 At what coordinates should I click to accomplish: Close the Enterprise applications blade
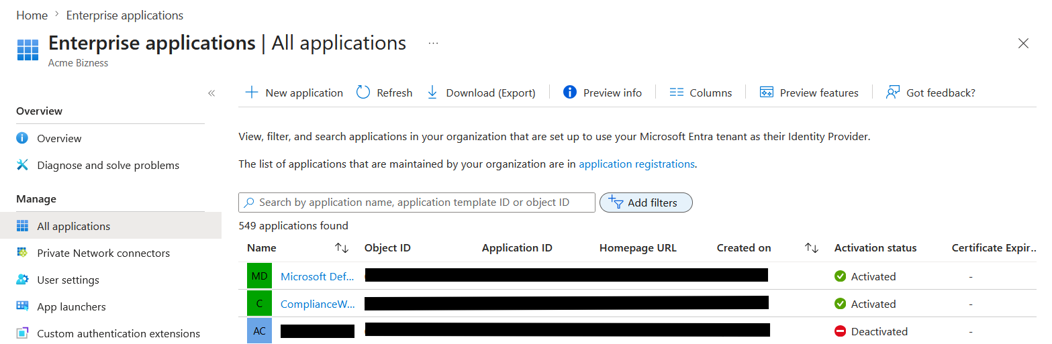coord(1023,44)
